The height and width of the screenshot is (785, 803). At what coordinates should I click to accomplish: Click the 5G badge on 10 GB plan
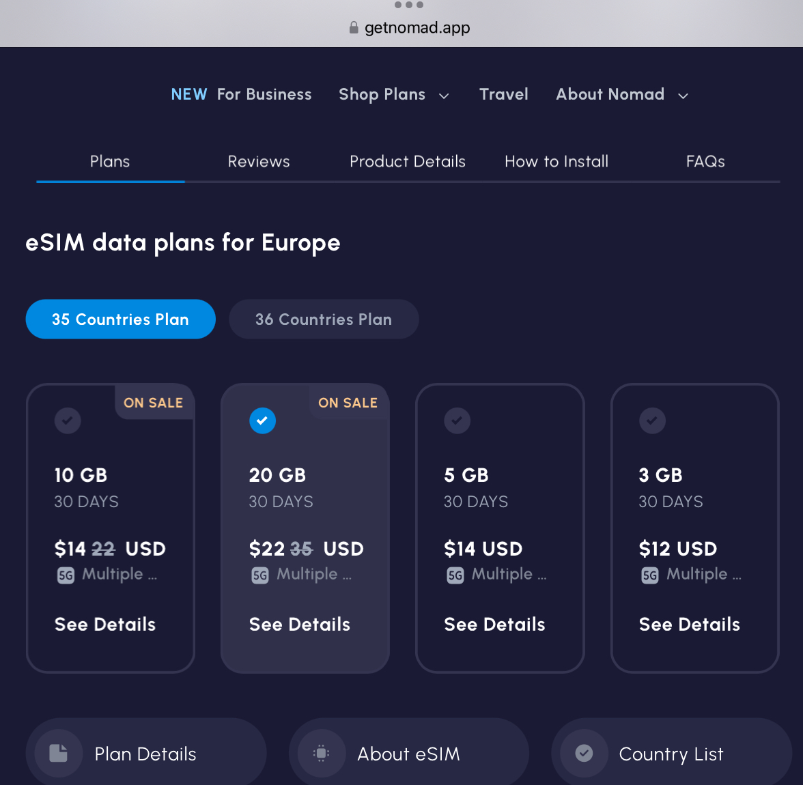(x=66, y=575)
